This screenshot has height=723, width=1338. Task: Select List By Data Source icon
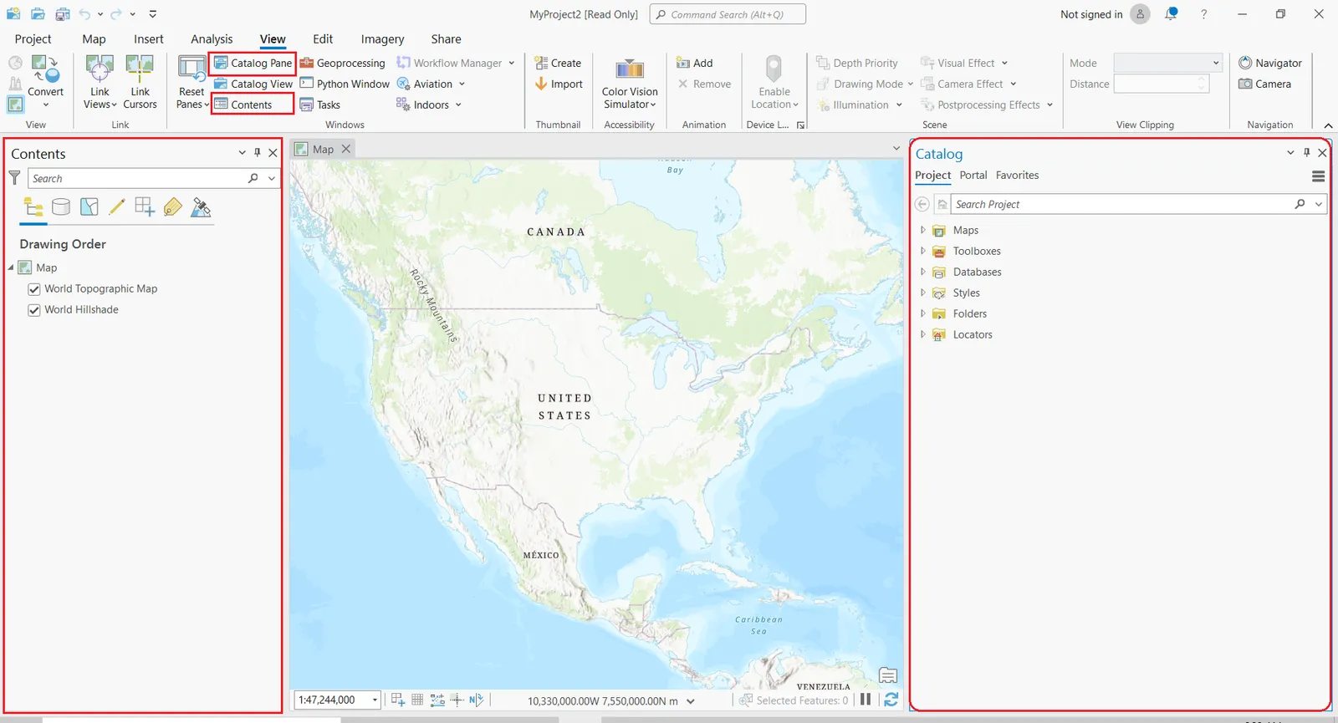pyautogui.click(x=61, y=207)
